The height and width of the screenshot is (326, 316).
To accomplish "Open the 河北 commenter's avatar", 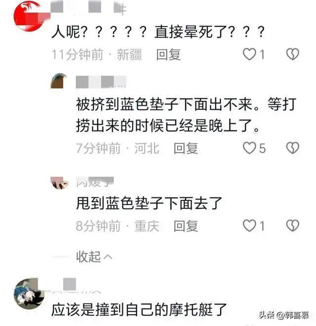I will tap(59, 81).
